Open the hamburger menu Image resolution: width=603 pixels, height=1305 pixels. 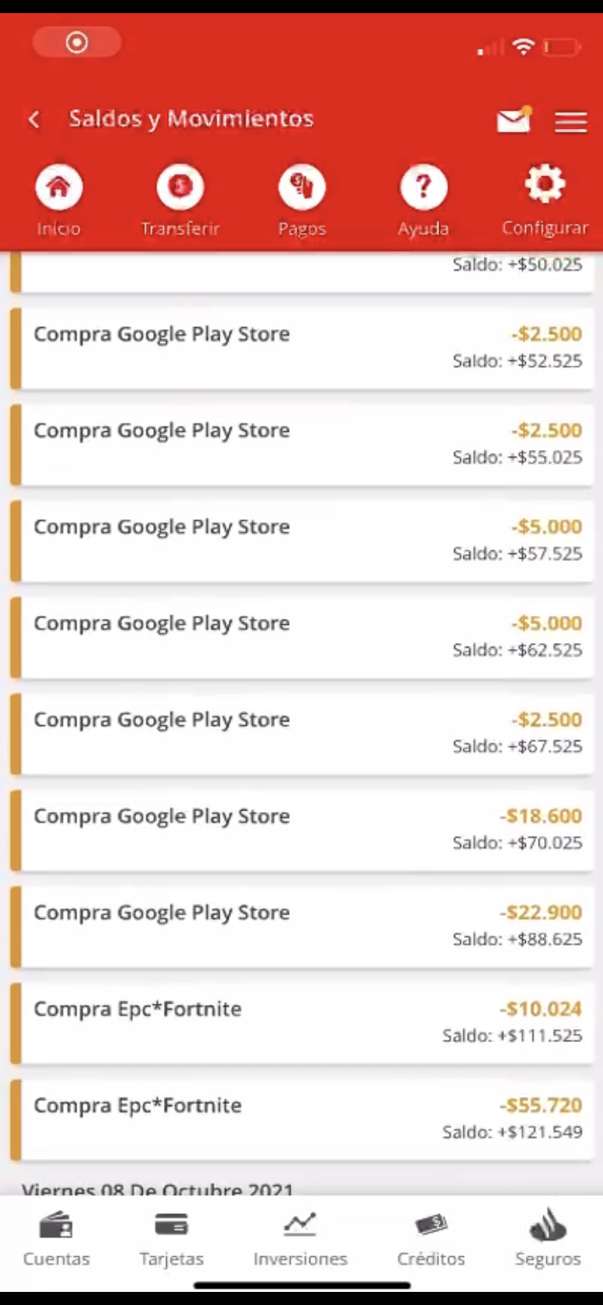click(x=570, y=121)
